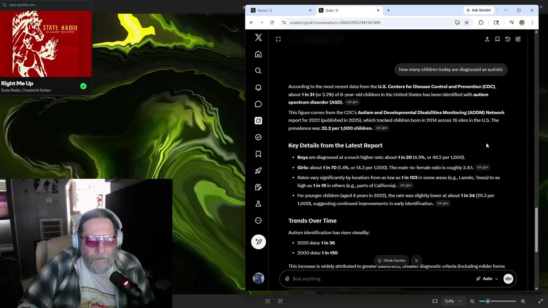This screenshot has width=548, height=308.
Task: Reload the current page
Action: 272,22
